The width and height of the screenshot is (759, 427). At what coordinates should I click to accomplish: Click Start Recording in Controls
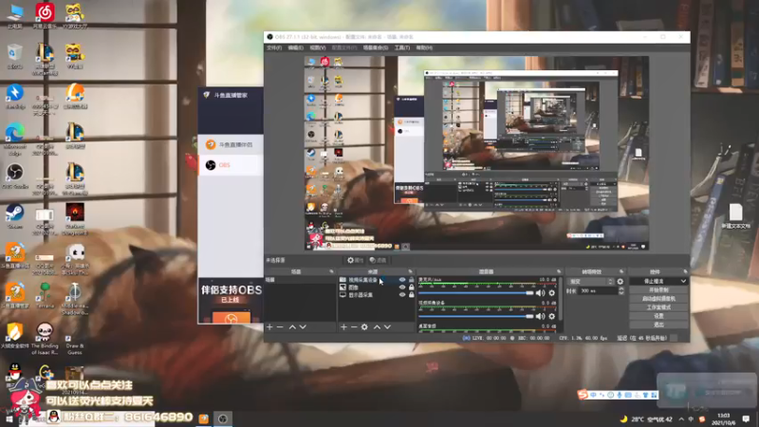click(x=658, y=290)
